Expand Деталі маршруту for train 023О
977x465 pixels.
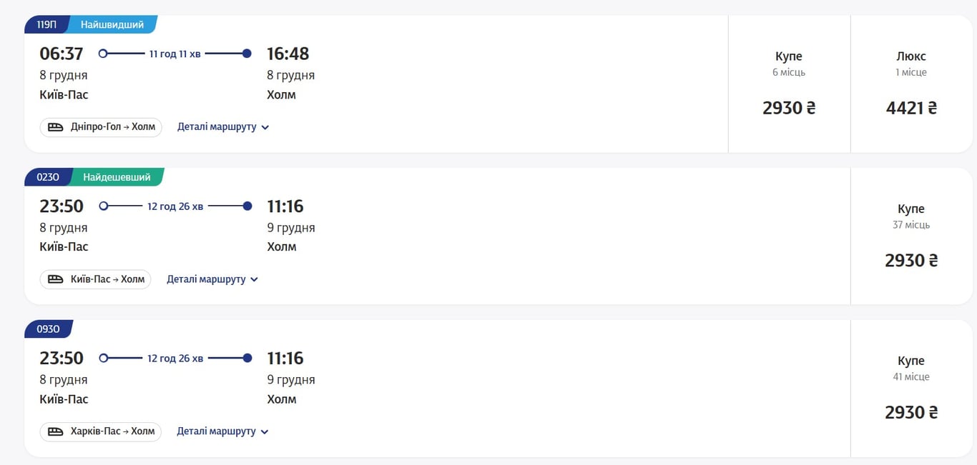click(x=212, y=279)
